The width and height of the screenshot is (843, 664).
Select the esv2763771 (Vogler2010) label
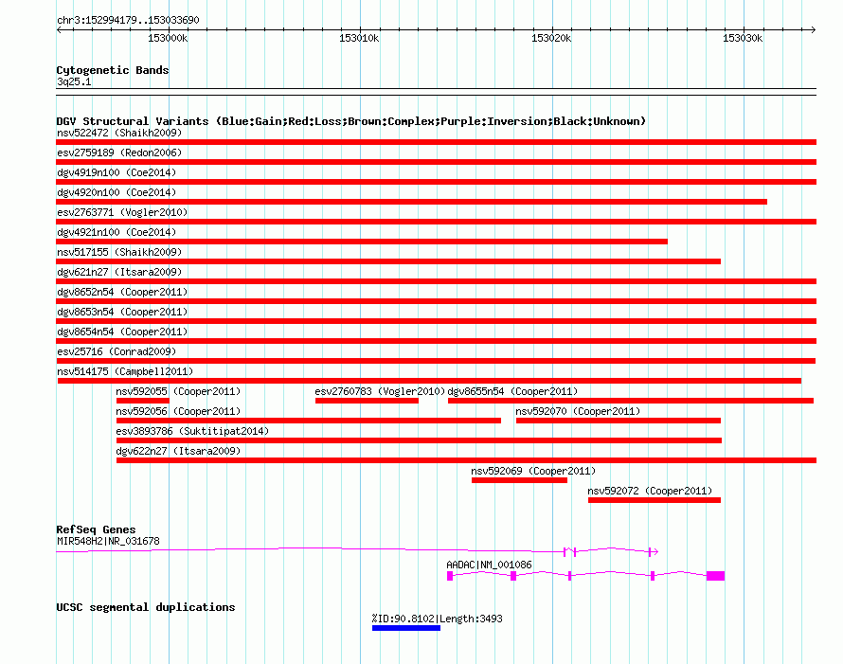(x=122, y=212)
